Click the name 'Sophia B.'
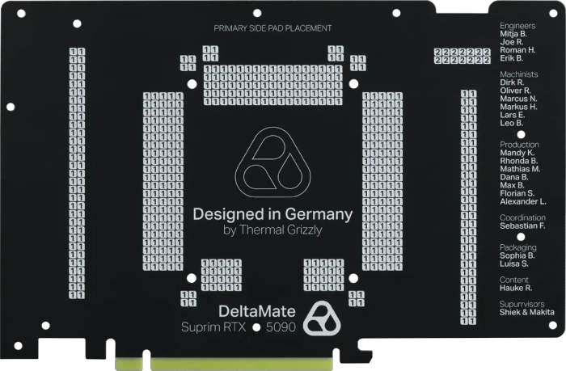This screenshot has width=566, height=371. [517, 255]
